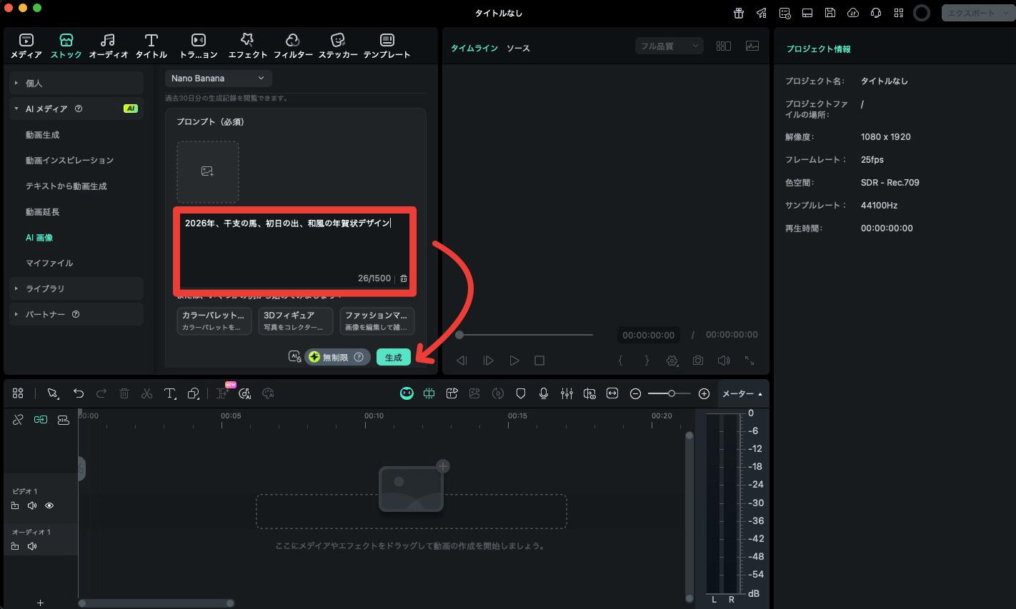
Task: Lock the ビデオ 1 track
Action: pos(15,505)
